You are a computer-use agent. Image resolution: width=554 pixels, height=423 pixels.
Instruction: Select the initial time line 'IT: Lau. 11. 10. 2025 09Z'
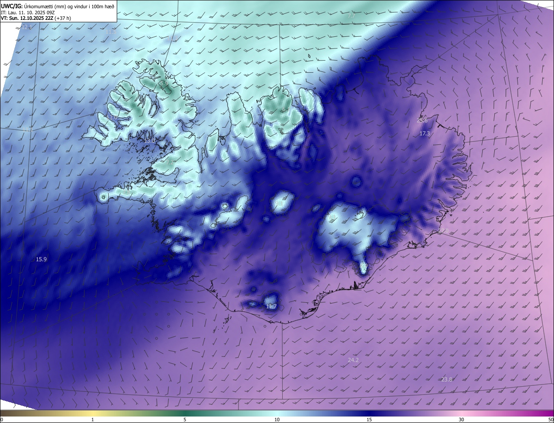[29, 13]
